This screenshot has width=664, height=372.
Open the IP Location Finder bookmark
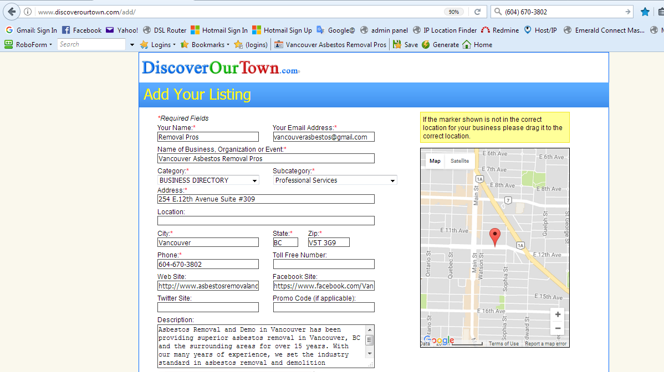click(x=445, y=30)
